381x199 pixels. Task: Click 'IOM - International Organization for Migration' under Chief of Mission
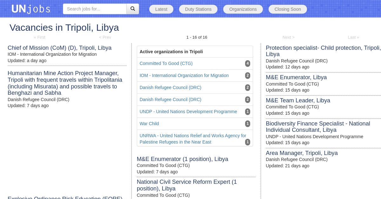click(x=52, y=54)
